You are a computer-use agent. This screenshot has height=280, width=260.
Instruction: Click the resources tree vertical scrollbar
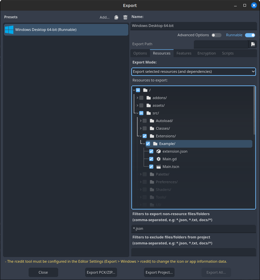pos(254,111)
